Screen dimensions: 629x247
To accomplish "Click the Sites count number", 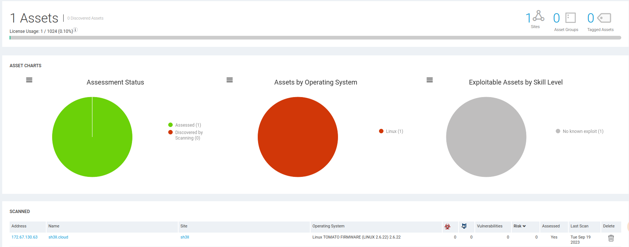I will [x=528, y=18].
